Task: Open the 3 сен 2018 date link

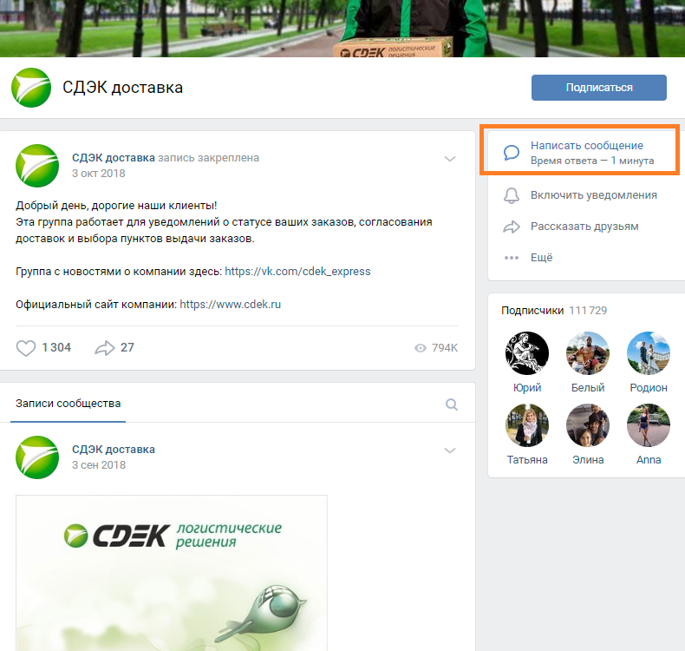Action: 98,464
